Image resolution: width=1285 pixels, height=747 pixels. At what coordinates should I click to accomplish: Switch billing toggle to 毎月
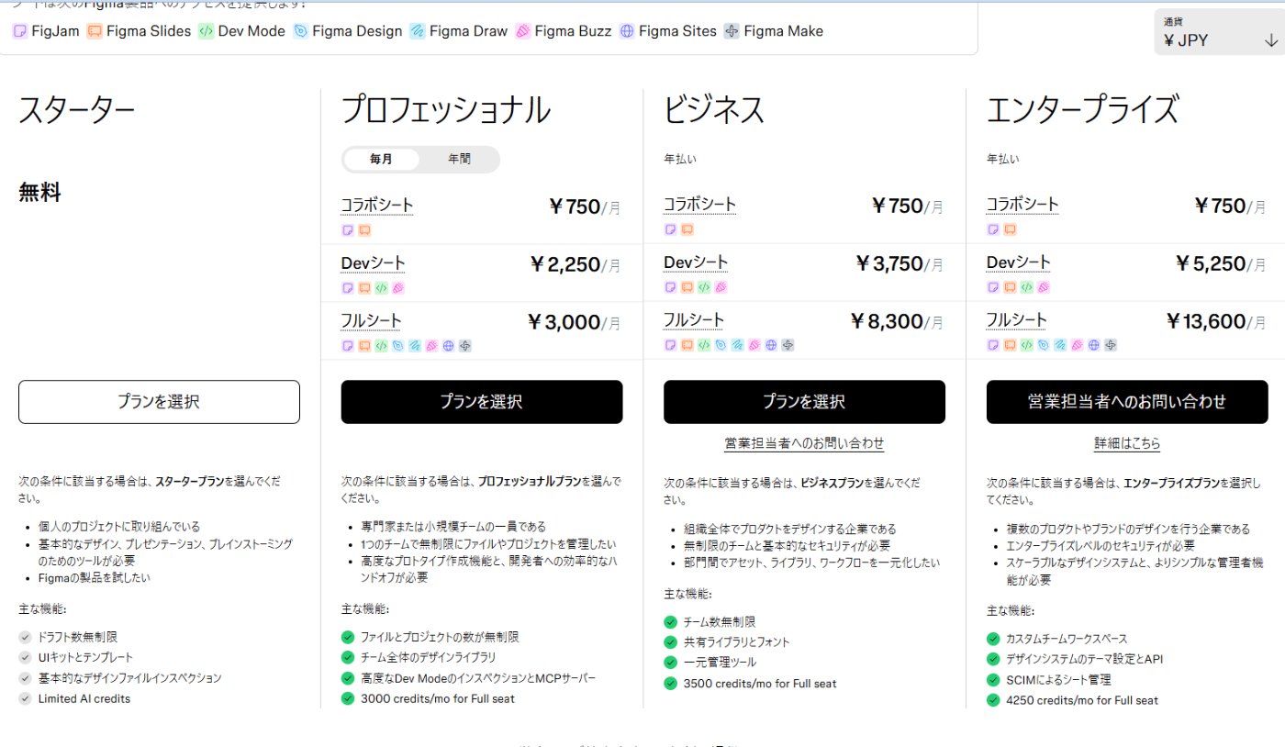pyautogui.click(x=382, y=159)
